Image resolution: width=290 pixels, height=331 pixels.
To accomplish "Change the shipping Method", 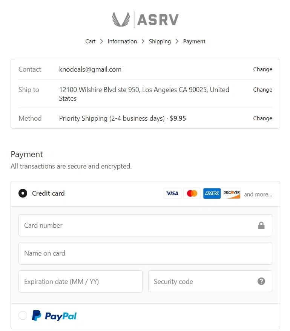I will (262, 118).
